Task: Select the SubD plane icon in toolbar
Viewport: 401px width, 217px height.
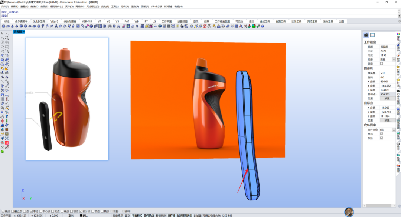Action: coord(8,26)
